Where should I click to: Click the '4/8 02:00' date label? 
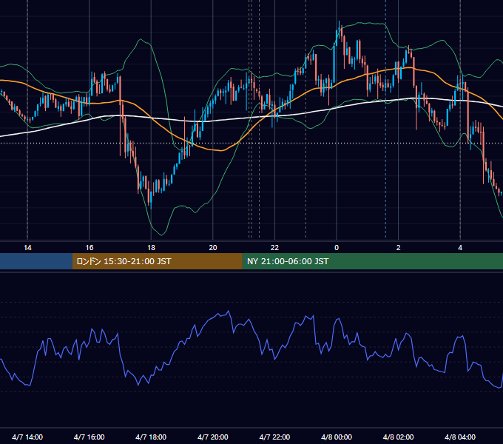coord(398,437)
